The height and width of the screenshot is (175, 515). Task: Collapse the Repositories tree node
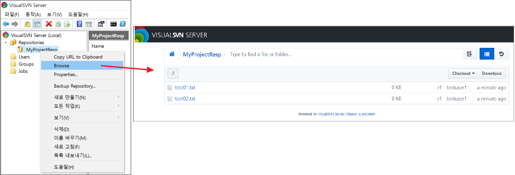click(6, 42)
